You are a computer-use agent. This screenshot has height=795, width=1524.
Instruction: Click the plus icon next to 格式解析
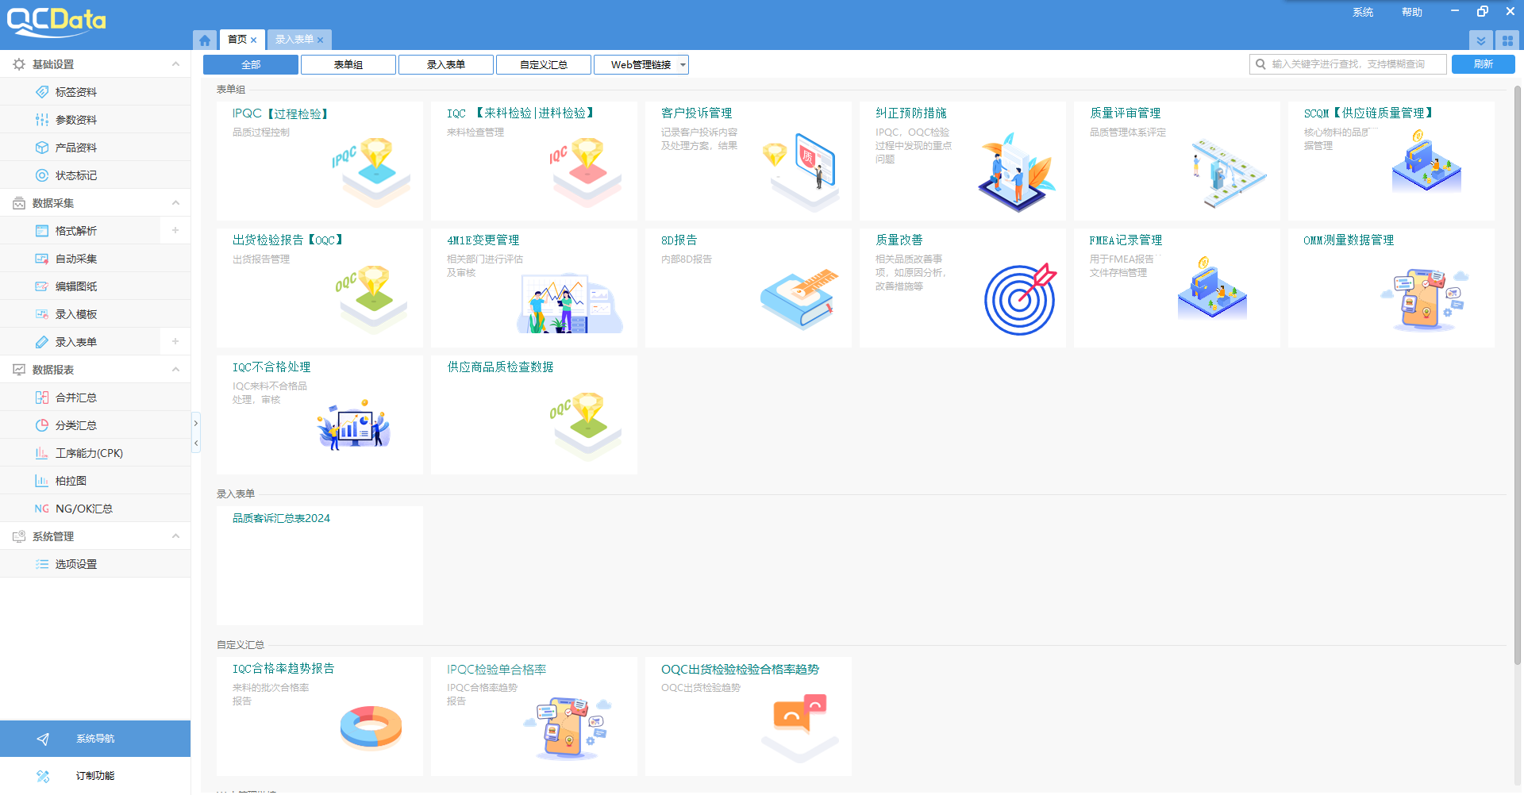[175, 230]
